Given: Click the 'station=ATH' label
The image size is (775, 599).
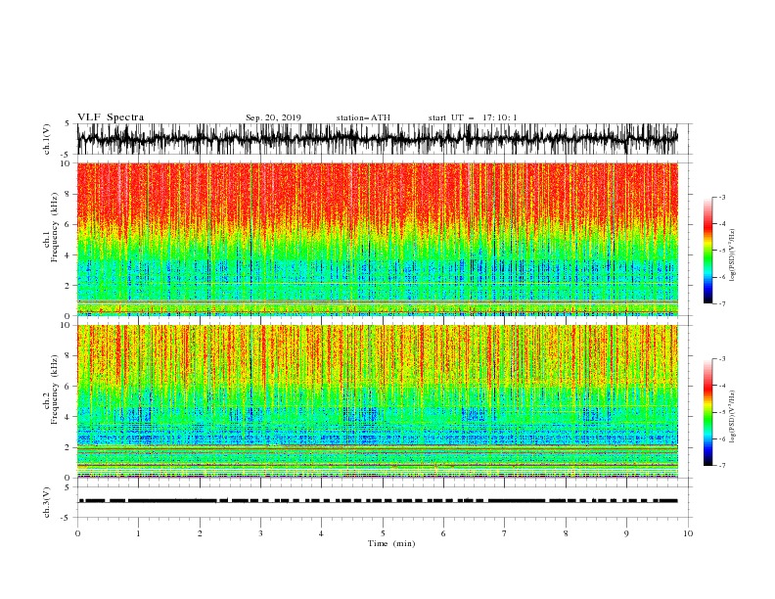Looking at the screenshot, I should [x=363, y=117].
